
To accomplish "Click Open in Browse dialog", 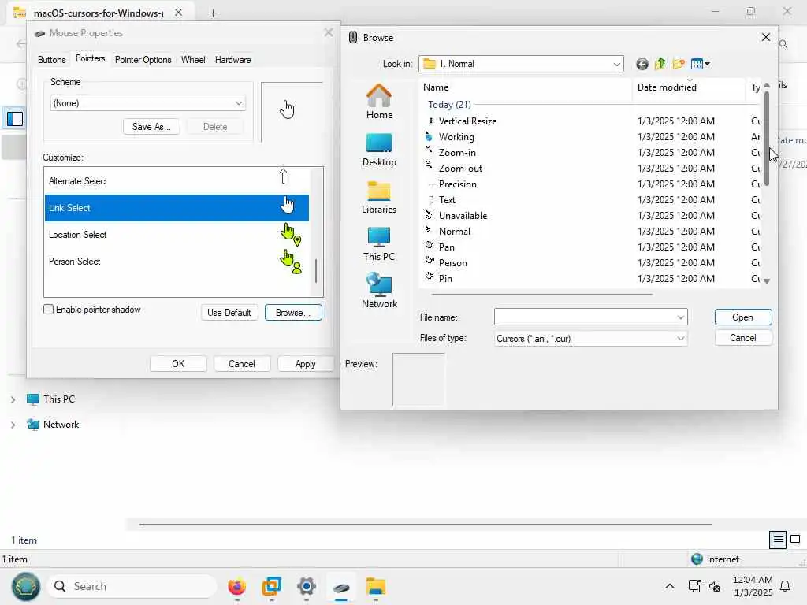I will [742, 317].
